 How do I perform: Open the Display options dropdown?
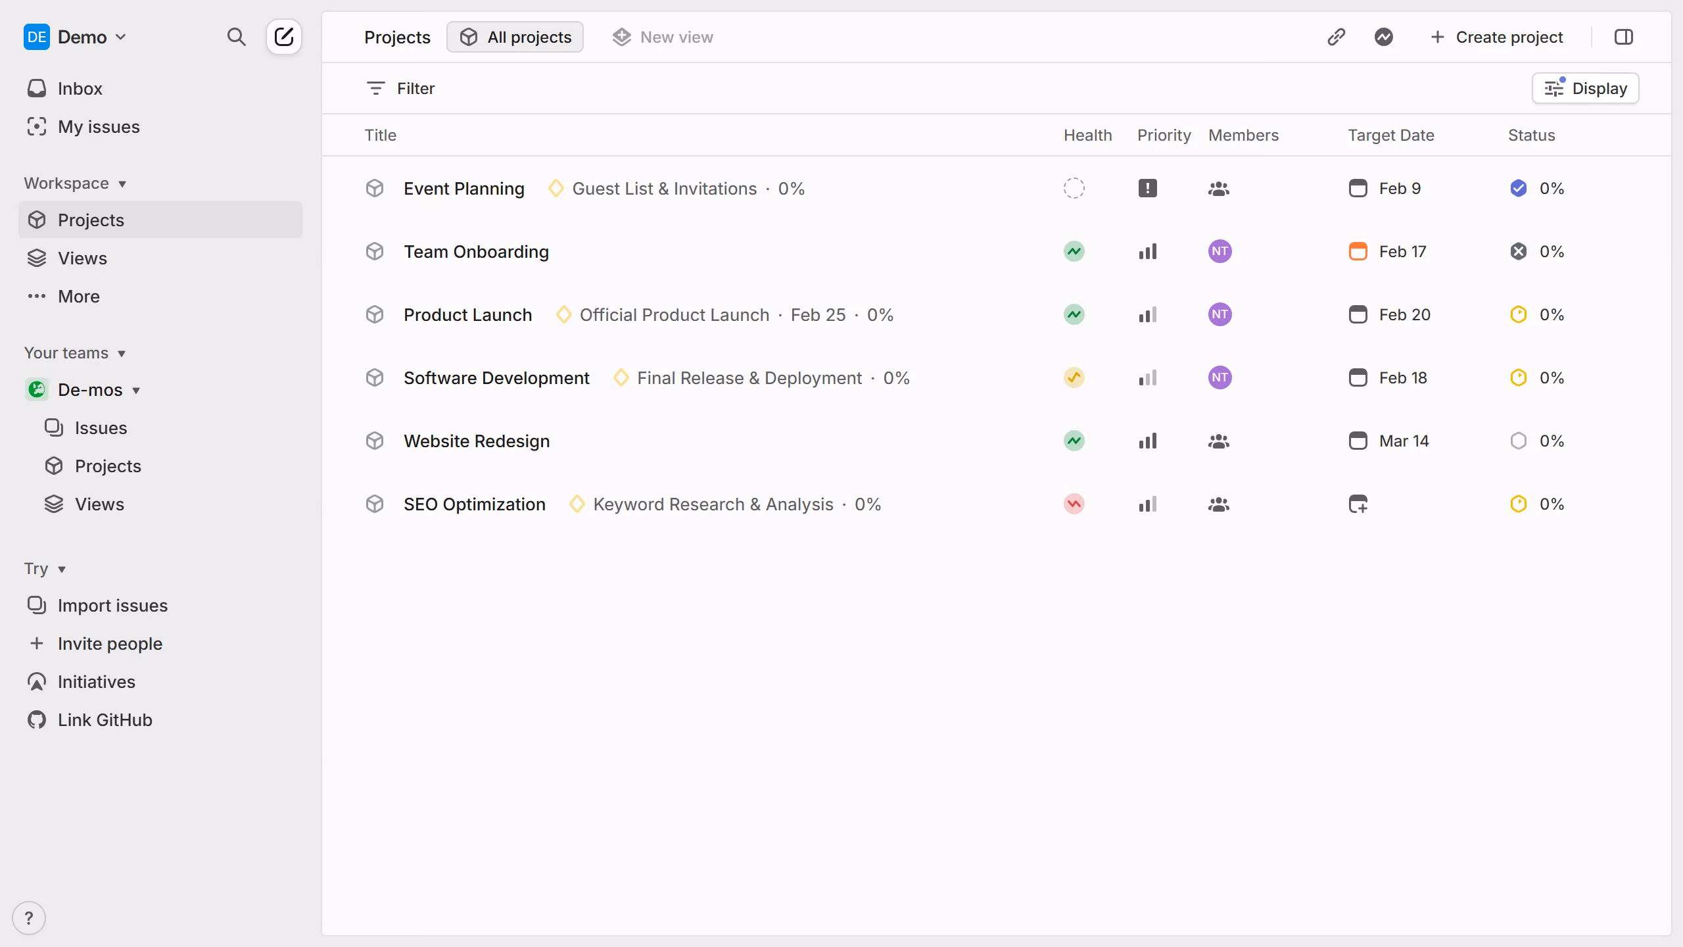(1586, 88)
